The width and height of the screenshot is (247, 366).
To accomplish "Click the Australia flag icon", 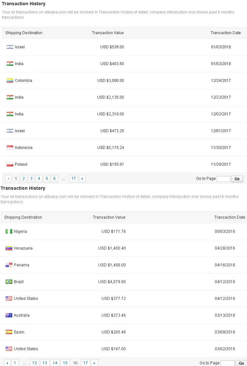I will 9,315.
